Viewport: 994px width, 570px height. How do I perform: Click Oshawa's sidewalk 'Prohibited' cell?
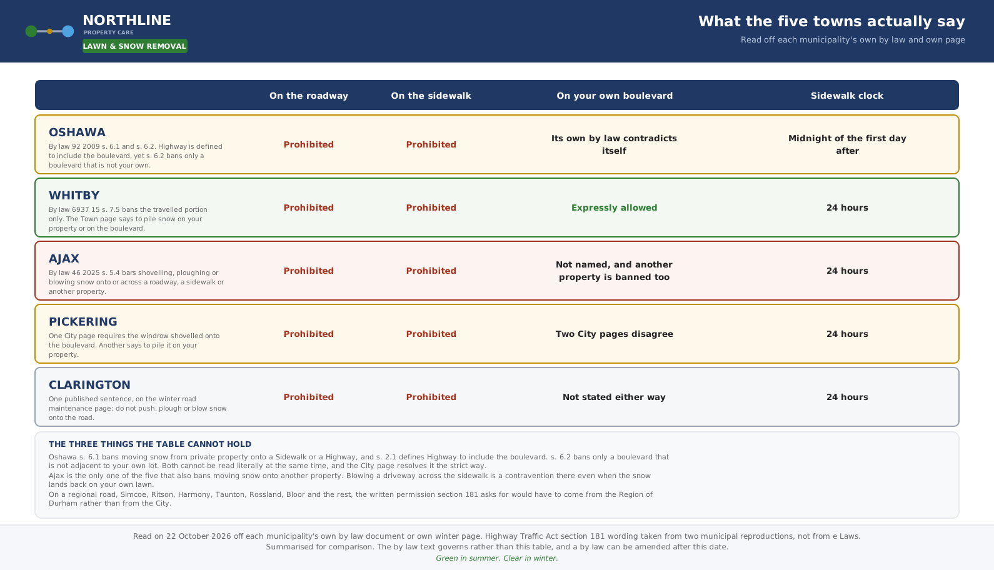click(431, 144)
